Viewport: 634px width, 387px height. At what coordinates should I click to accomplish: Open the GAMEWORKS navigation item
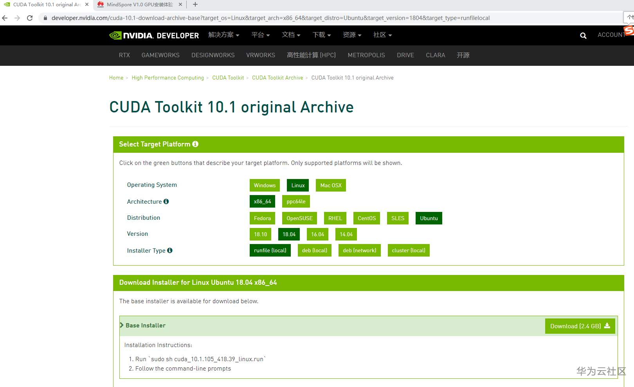pyautogui.click(x=160, y=55)
